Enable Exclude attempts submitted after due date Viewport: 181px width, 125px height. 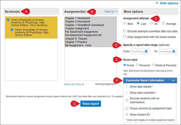point(125,31)
